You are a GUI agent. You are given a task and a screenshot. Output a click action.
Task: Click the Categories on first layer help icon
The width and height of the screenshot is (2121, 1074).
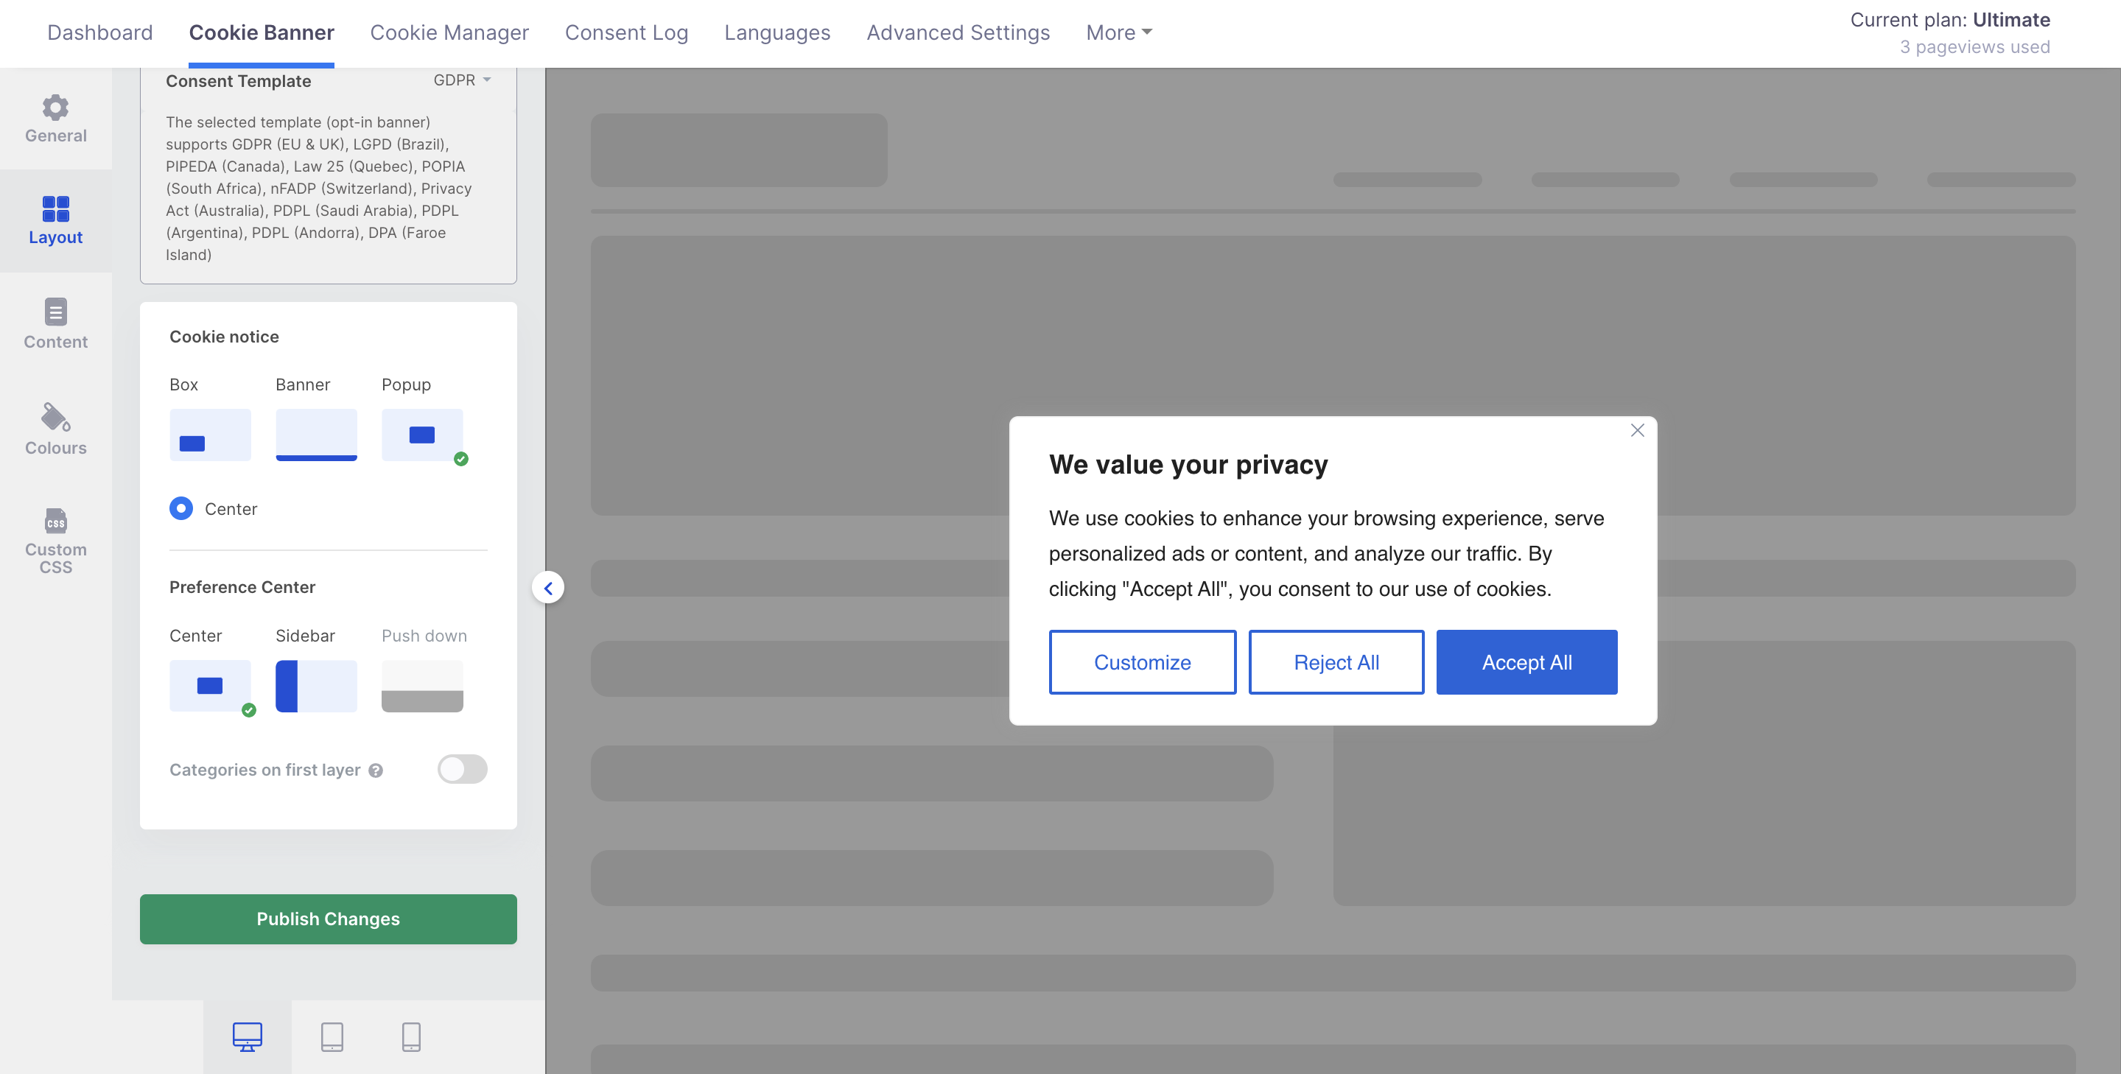tap(376, 771)
